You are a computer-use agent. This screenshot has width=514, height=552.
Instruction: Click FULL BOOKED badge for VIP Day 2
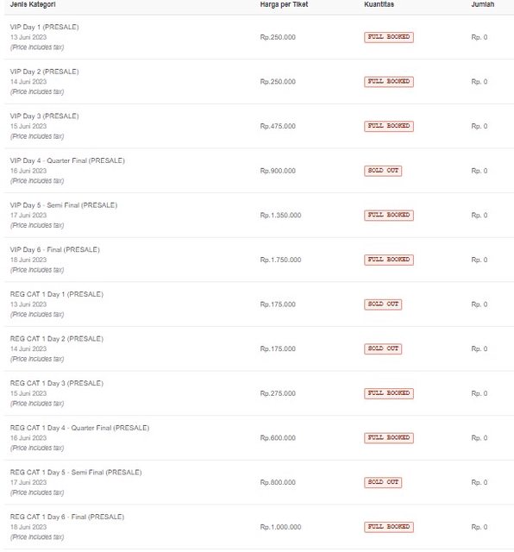389,82
